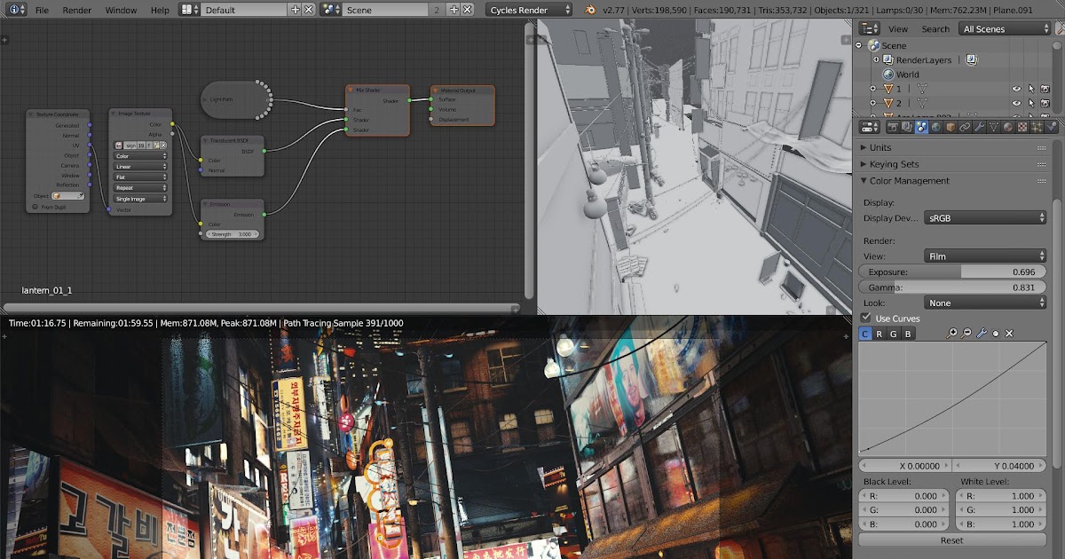Select the B curve channel

point(907,334)
